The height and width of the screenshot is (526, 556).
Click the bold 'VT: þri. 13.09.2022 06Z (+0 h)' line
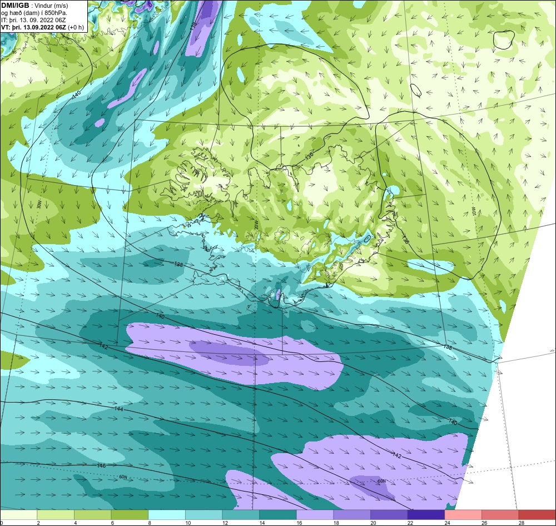(x=43, y=27)
